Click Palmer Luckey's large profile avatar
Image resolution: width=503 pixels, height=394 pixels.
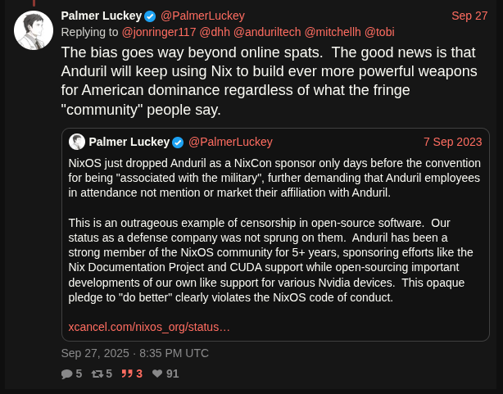[x=34, y=31]
